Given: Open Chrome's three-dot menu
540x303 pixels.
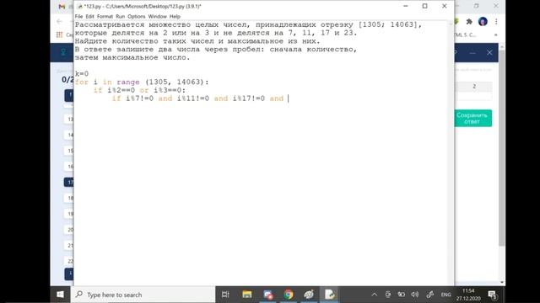Looking at the screenshot, I should (x=496, y=22).
